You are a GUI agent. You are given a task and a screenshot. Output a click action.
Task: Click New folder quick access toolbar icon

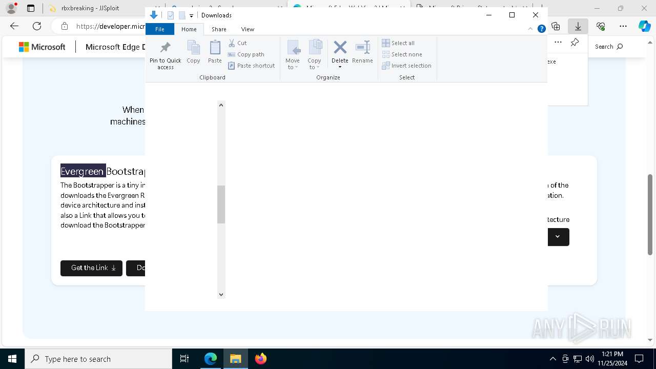(x=182, y=15)
